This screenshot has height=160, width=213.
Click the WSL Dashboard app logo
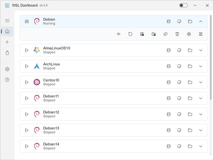pos(7,6)
